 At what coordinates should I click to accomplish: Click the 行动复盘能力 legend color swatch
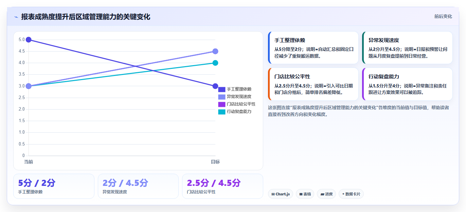(222, 112)
